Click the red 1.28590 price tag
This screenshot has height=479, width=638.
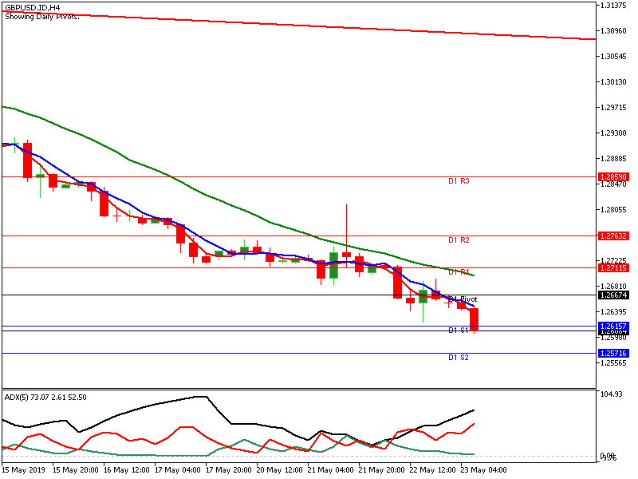(x=613, y=176)
